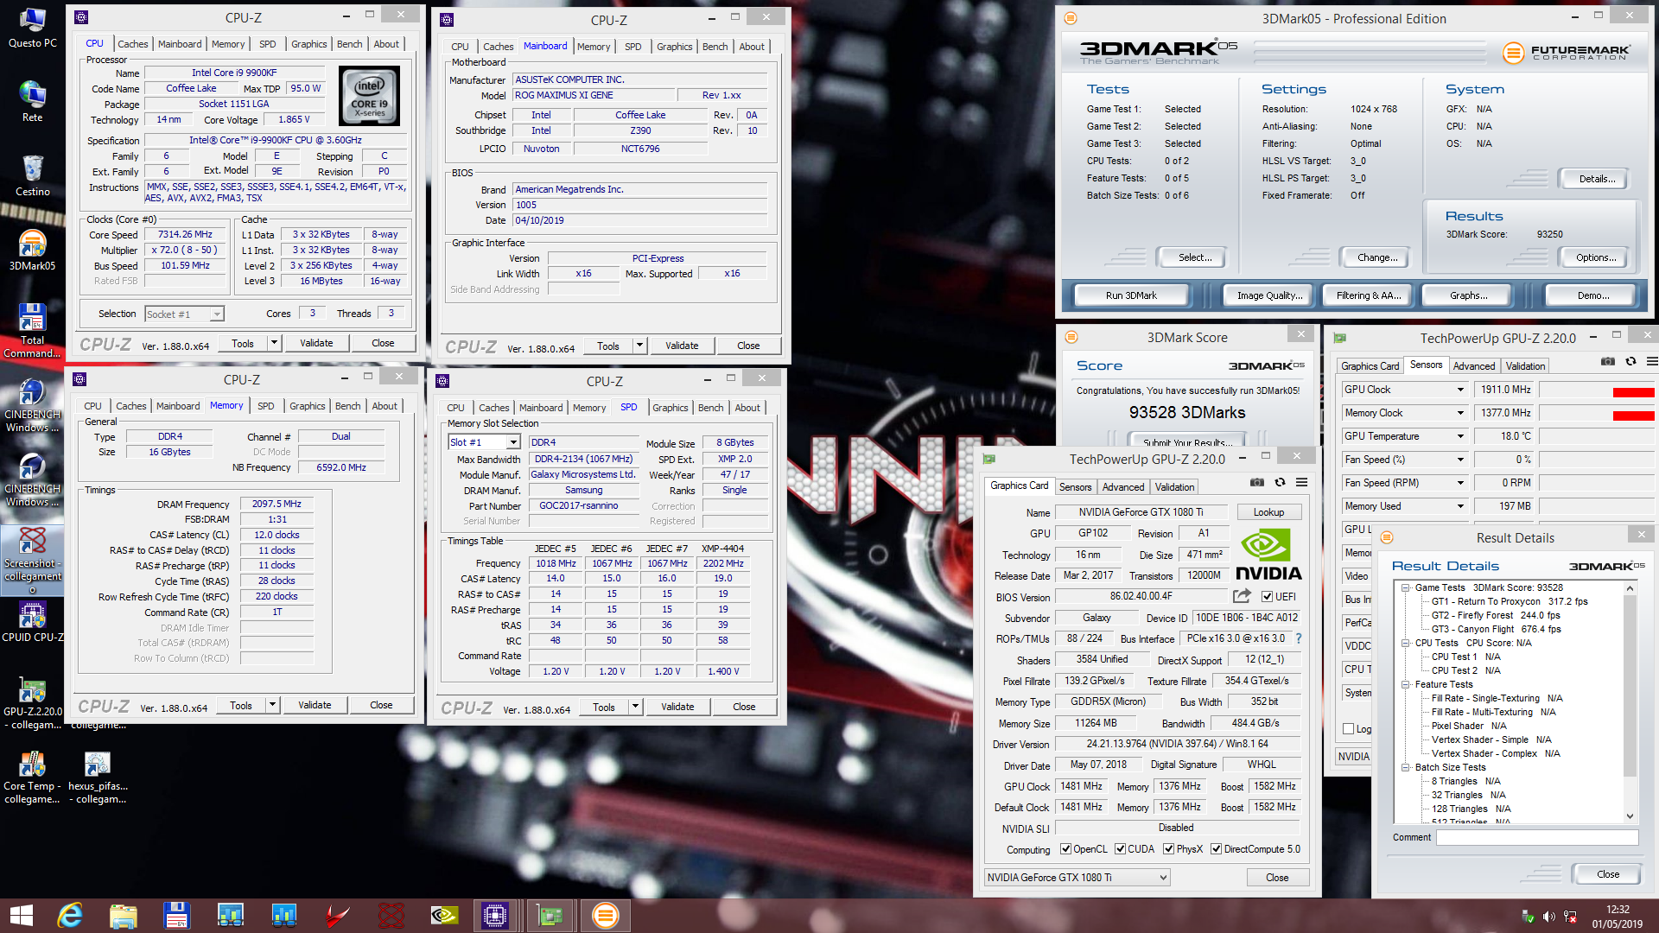Click BIOS export share icon in GPU-Z

pos(1242,596)
